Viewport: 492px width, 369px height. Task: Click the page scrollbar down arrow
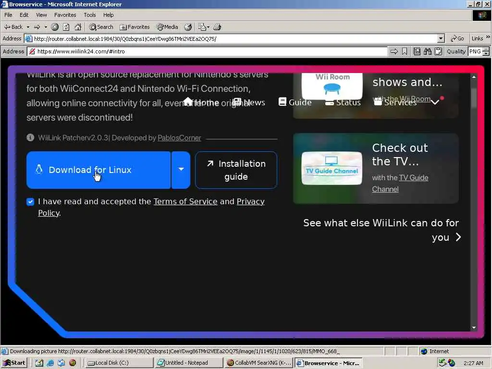pos(474,328)
